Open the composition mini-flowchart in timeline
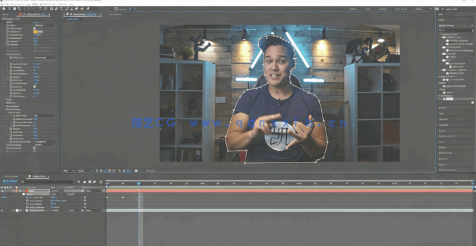Screen dimensions: 476x246 [x=78, y=182]
